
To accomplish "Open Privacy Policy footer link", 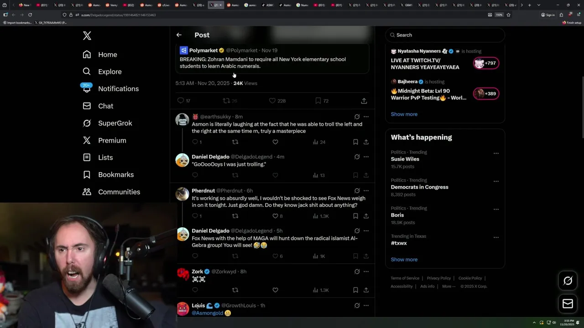I will [438, 278].
